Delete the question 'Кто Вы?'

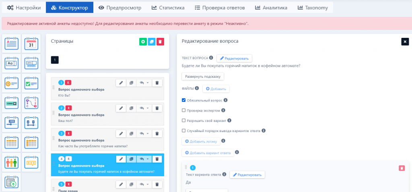coord(157,83)
